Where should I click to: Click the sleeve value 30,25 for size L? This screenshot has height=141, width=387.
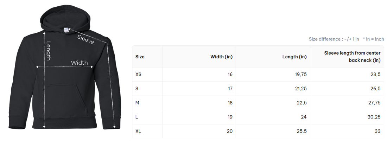pos(374,117)
